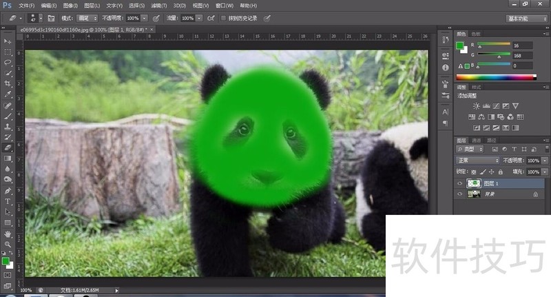Select the Horizontal Type tool
The width and height of the screenshot is (551, 297).
(x=8, y=201)
